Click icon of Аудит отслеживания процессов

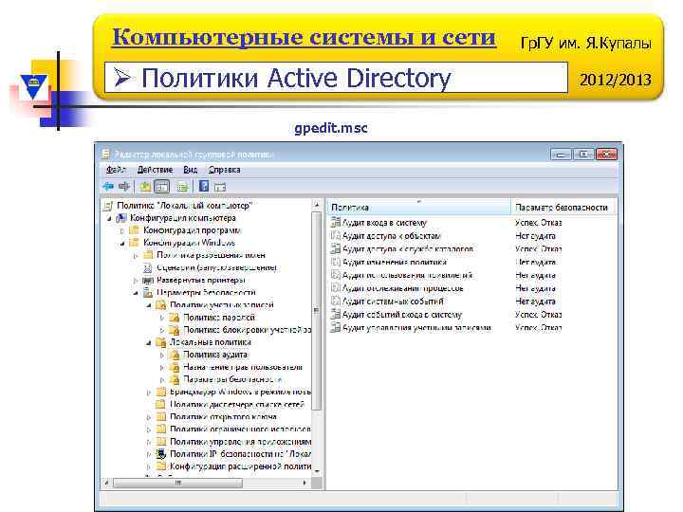[x=335, y=288]
